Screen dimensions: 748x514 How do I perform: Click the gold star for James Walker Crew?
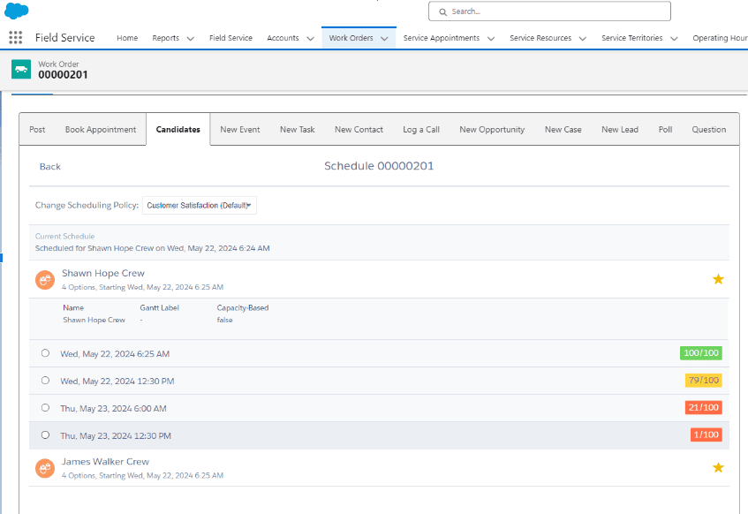click(x=718, y=467)
